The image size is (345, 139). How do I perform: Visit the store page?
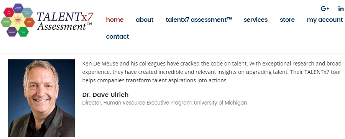point(287,20)
